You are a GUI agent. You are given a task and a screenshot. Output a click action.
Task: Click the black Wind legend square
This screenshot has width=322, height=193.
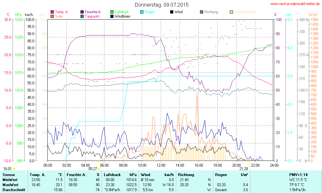pos(172,12)
